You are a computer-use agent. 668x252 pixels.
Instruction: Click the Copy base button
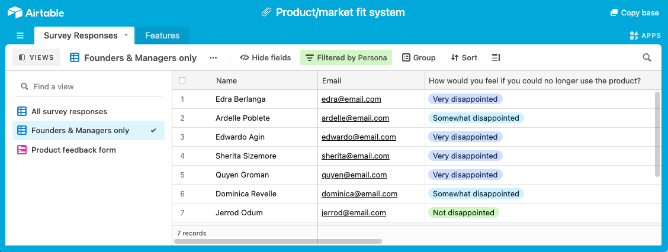(x=634, y=13)
